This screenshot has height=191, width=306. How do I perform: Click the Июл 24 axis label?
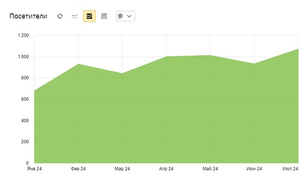click(x=290, y=169)
